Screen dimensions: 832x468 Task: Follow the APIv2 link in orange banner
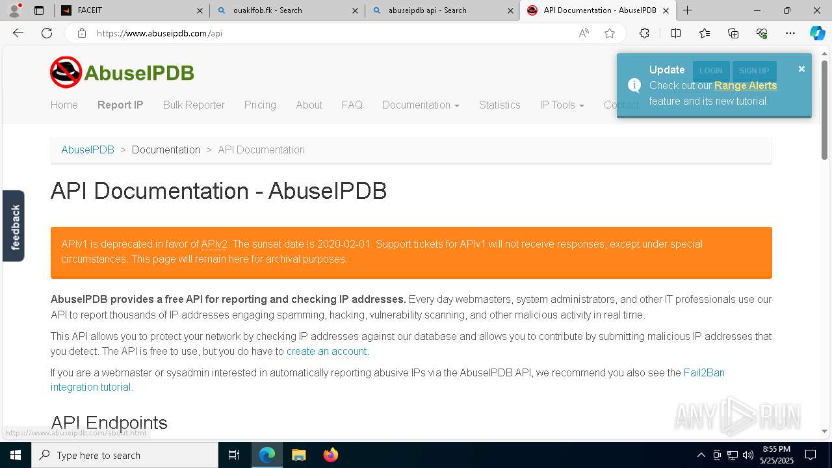point(214,244)
